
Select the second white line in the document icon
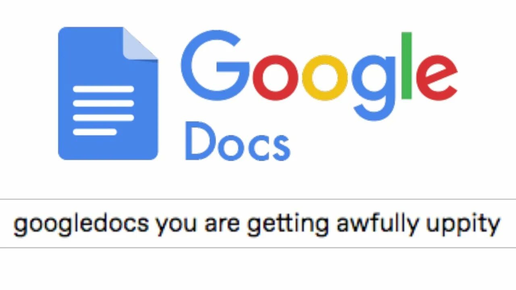coord(103,103)
